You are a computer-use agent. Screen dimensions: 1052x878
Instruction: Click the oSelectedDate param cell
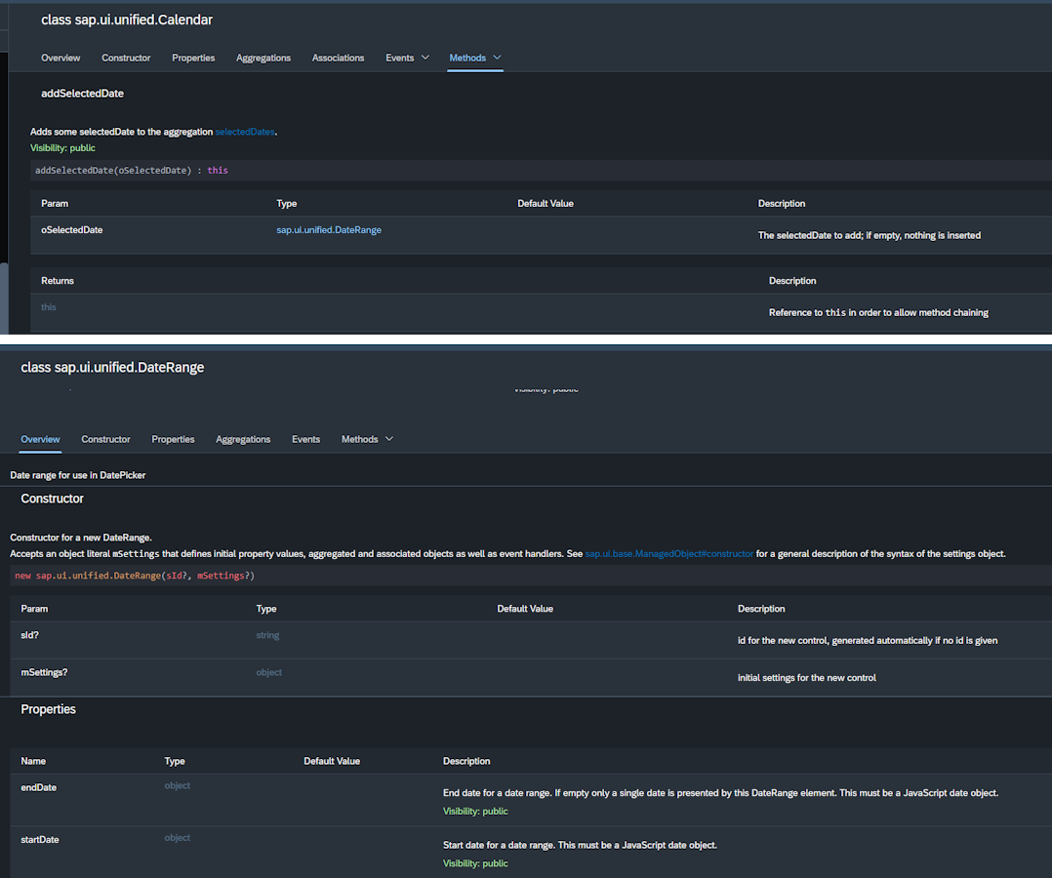(72, 229)
